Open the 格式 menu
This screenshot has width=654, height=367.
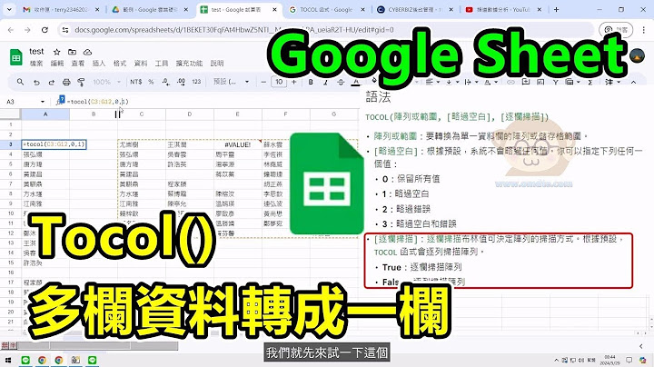pos(120,64)
